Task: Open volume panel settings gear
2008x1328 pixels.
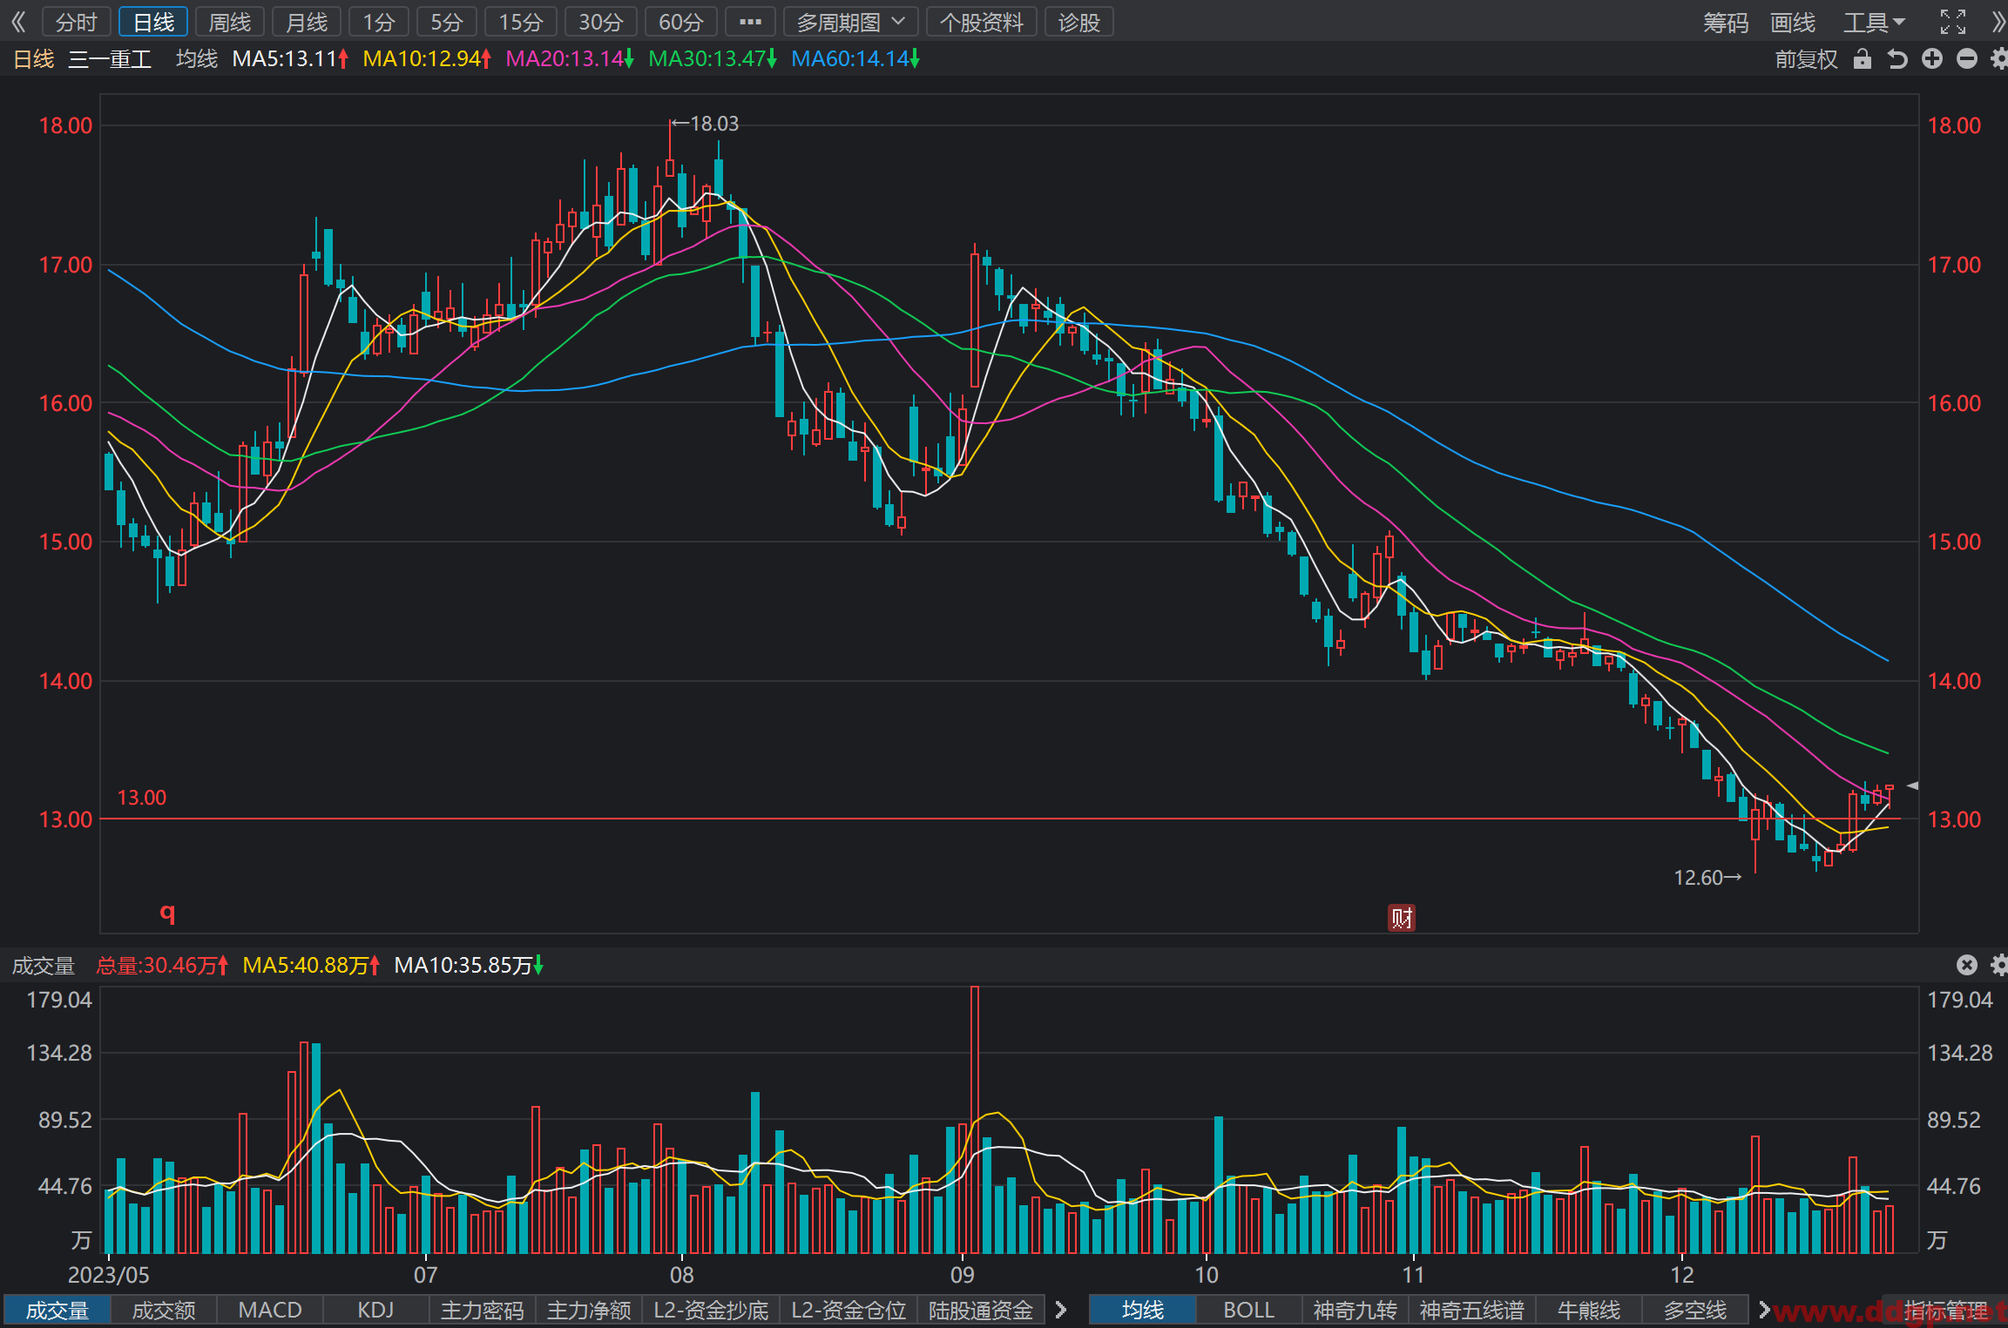Action: [1999, 965]
